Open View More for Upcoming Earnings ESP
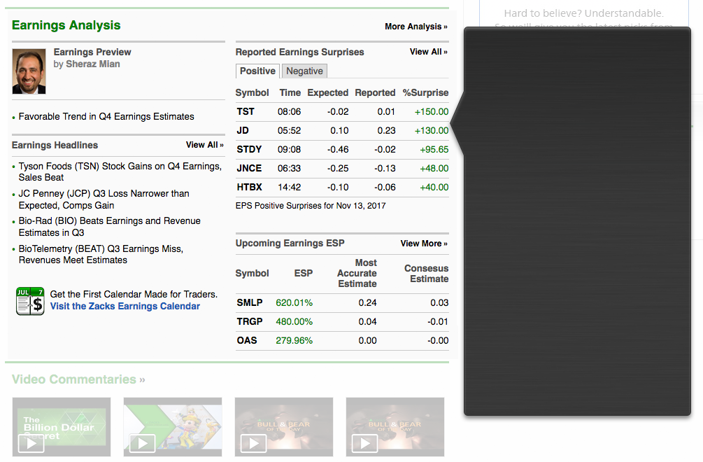703x462 pixels. (423, 244)
